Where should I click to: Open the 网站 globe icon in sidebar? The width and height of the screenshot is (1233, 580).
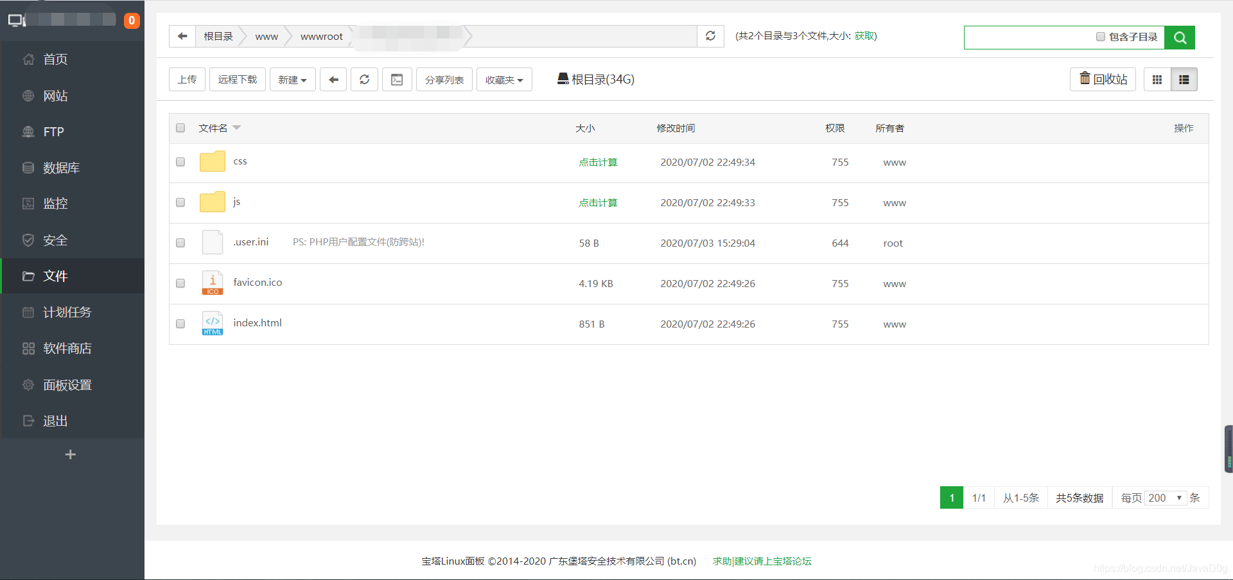28,96
